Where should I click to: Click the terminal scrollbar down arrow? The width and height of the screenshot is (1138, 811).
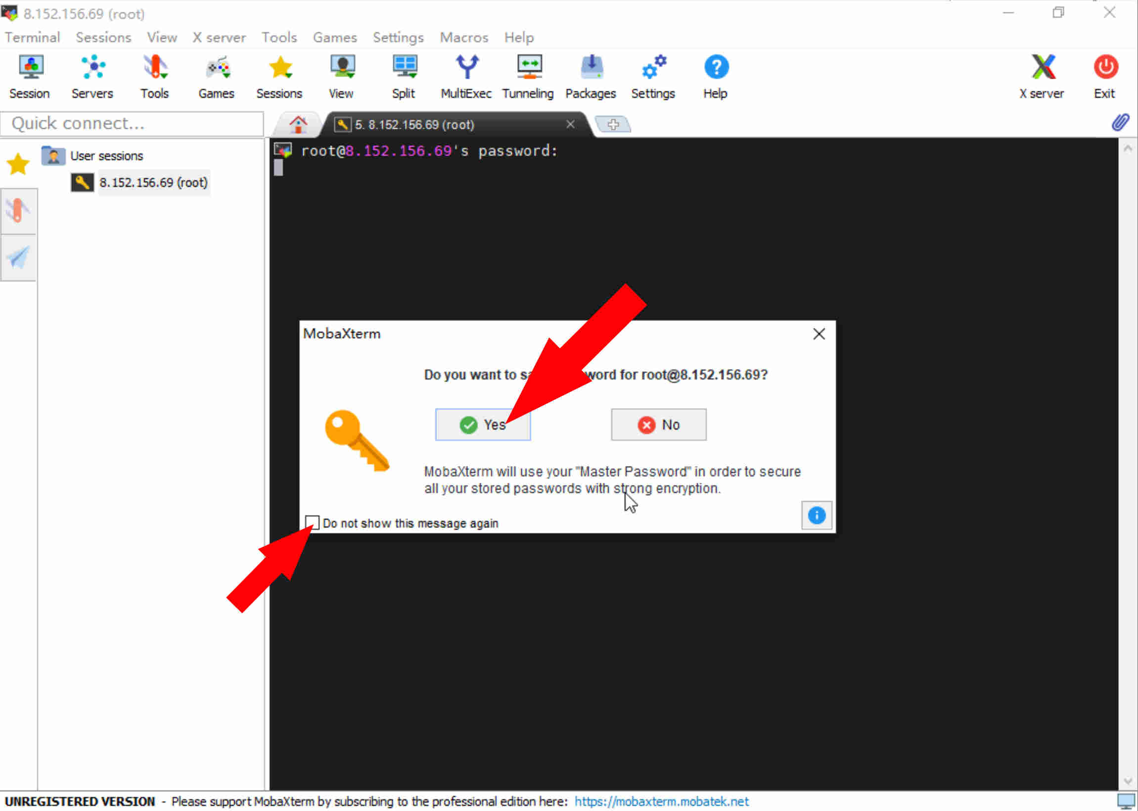[1128, 781]
